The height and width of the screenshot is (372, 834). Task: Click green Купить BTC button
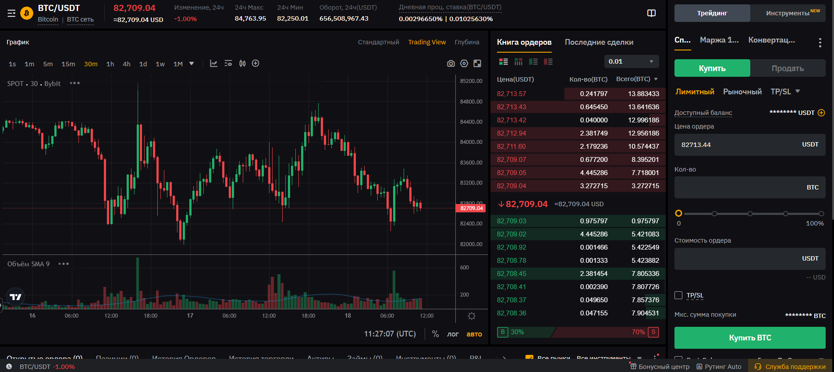[x=750, y=338]
